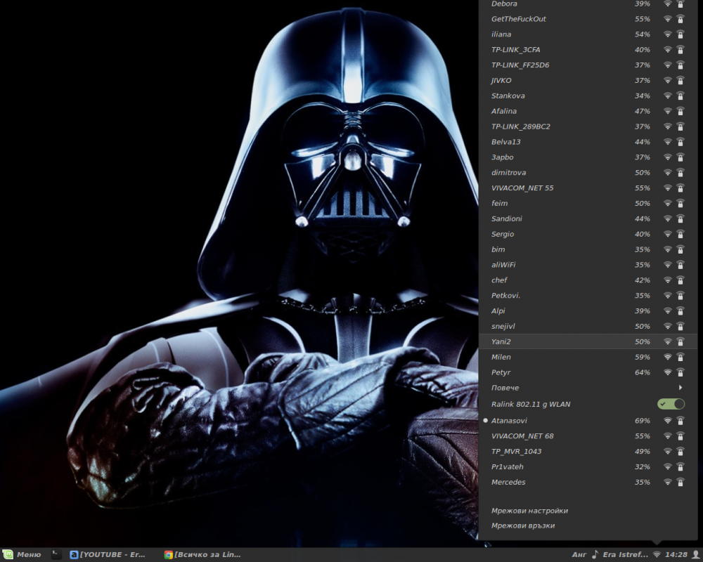
Task: Click the 54% signal value for iliana
Action: 643,34
